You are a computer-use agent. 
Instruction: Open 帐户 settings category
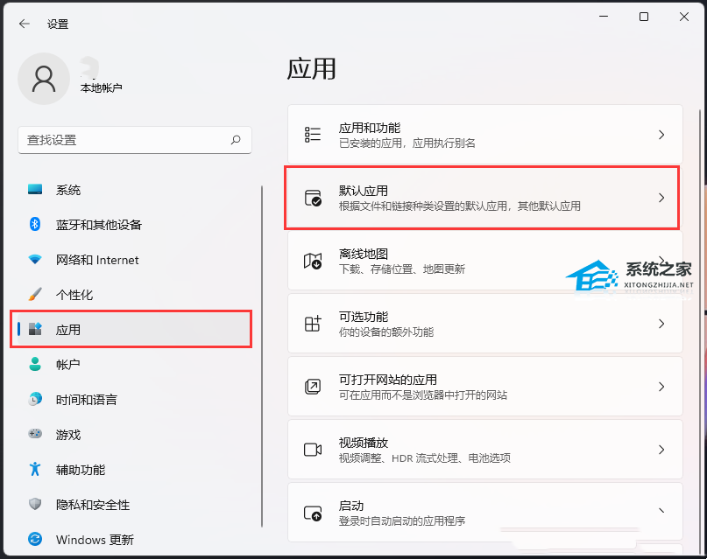coord(134,364)
